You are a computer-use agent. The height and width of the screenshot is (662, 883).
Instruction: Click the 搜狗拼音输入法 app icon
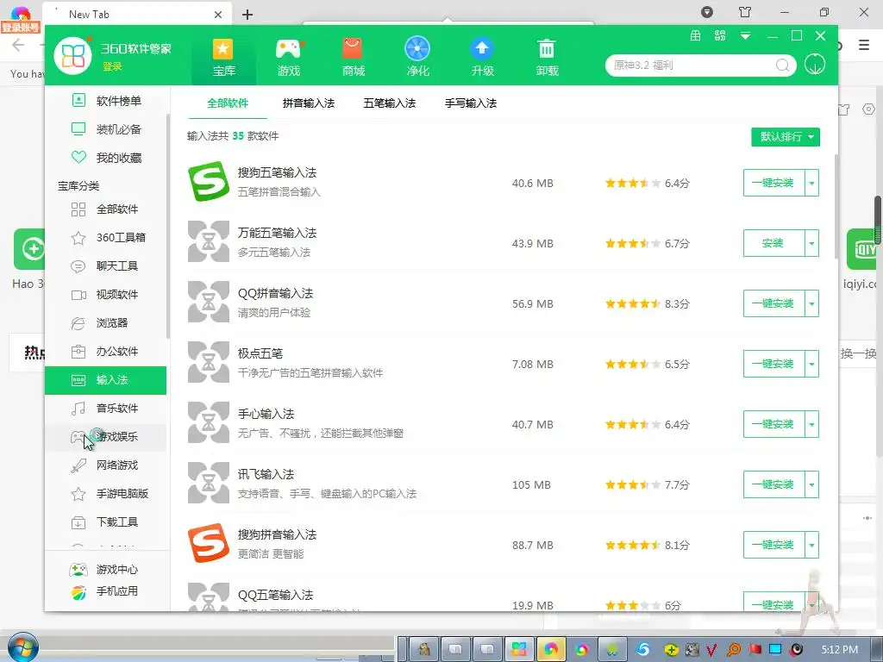[209, 543]
